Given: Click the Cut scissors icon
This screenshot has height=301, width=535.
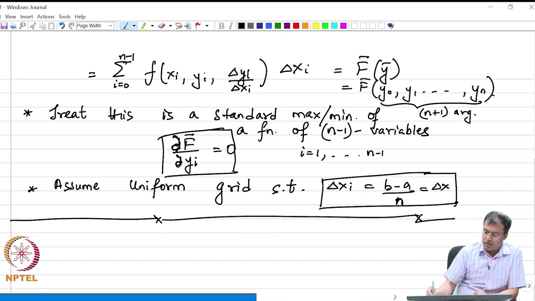Looking at the screenshot, I should click(x=33, y=26).
